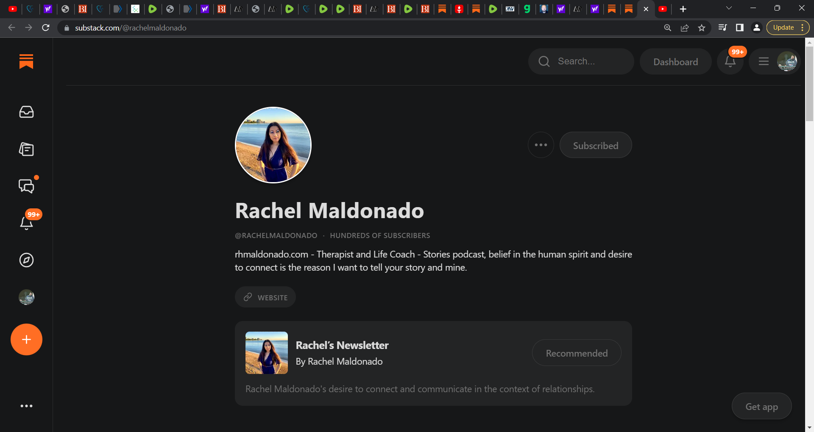This screenshot has width=814, height=432.
Task: Open the Chat icon in sidebar
Action: pos(26,186)
